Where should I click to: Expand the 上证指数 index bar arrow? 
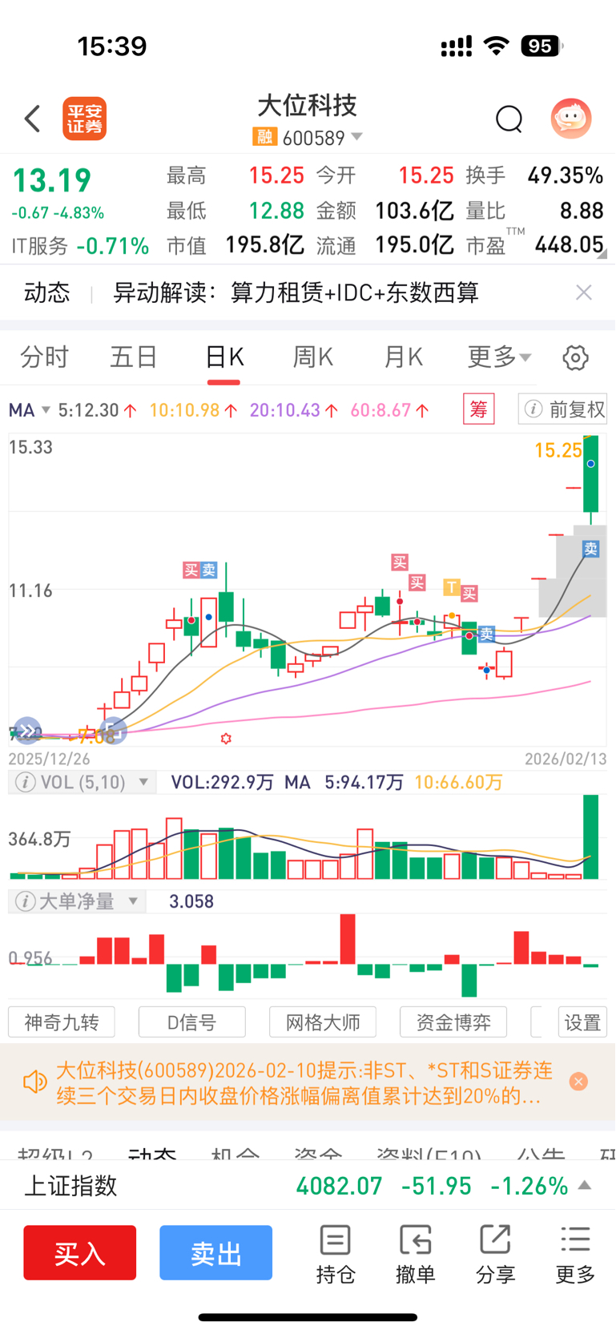(x=585, y=1185)
